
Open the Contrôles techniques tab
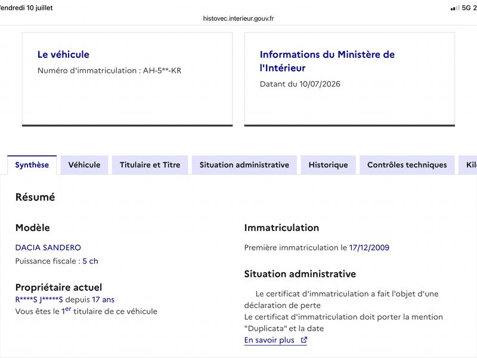[x=407, y=165]
